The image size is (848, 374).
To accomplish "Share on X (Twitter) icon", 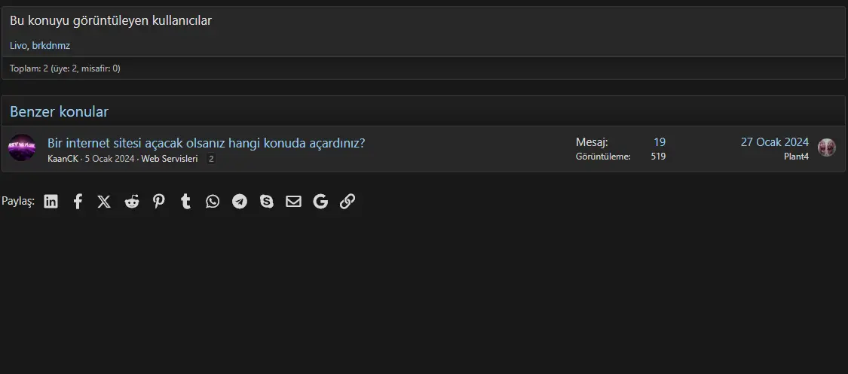I will (x=104, y=202).
